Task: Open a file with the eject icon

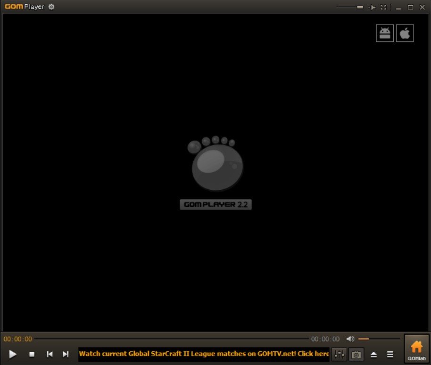Action: pos(373,355)
